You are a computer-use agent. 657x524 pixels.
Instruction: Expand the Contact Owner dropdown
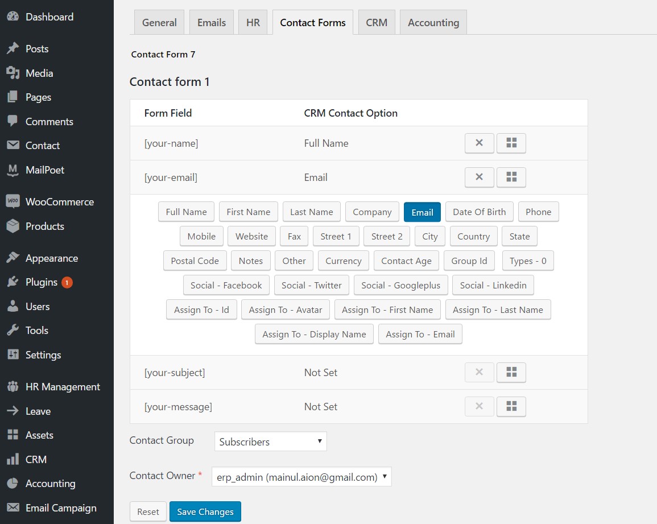301,477
